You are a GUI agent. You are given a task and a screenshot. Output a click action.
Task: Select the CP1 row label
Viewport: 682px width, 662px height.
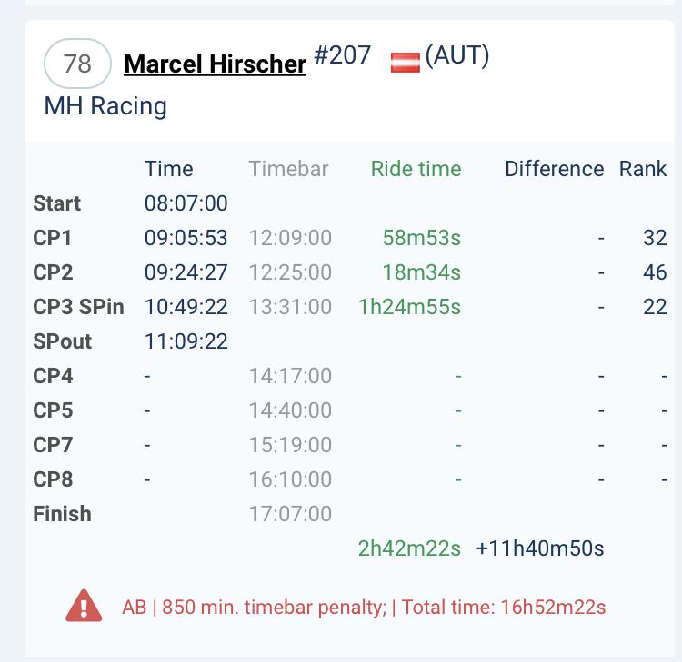(52, 238)
